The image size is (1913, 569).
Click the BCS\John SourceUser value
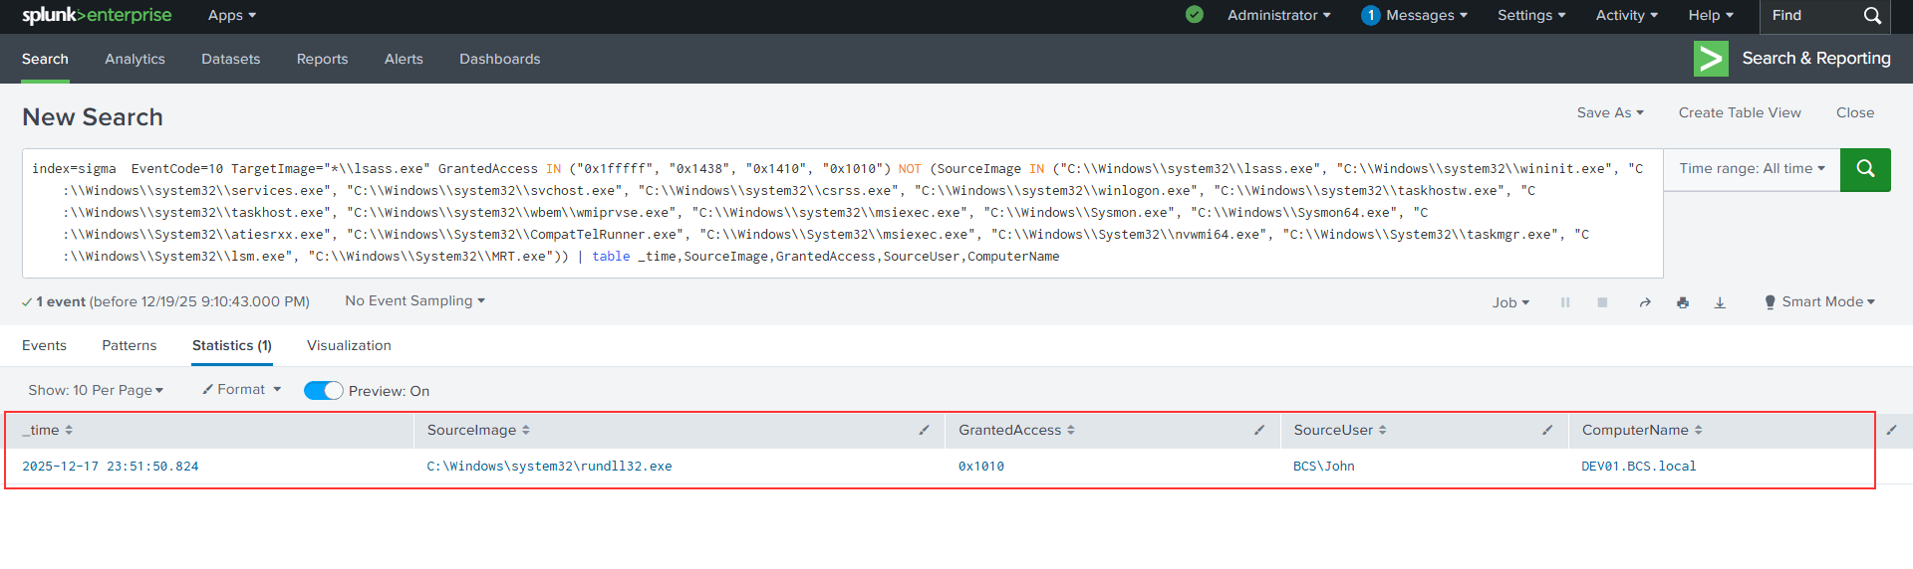point(1323,466)
